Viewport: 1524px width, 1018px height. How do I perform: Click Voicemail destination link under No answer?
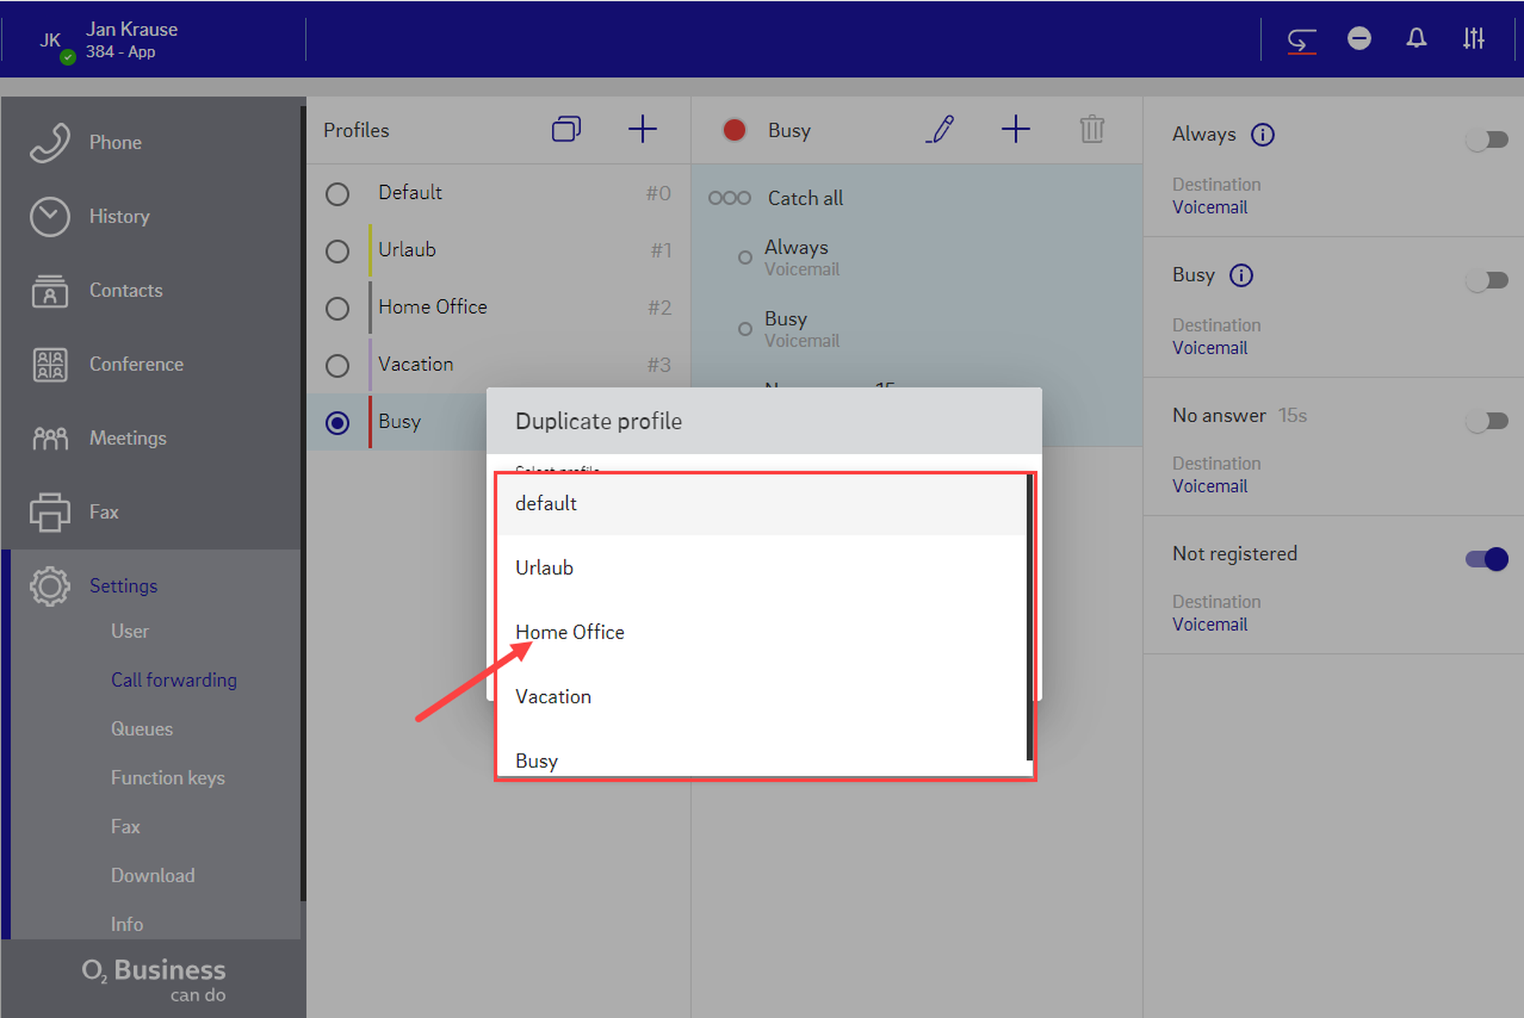tap(1209, 486)
